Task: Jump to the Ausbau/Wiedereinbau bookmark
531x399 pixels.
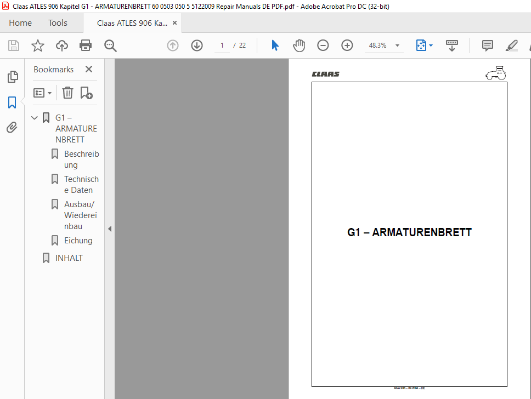Action: [x=81, y=215]
